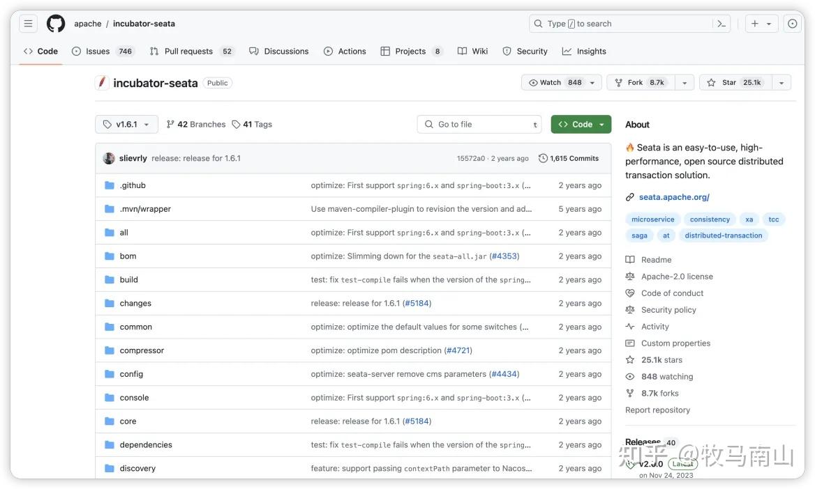Click the microservice topic tag
The width and height of the screenshot is (815, 489).
pos(653,219)
